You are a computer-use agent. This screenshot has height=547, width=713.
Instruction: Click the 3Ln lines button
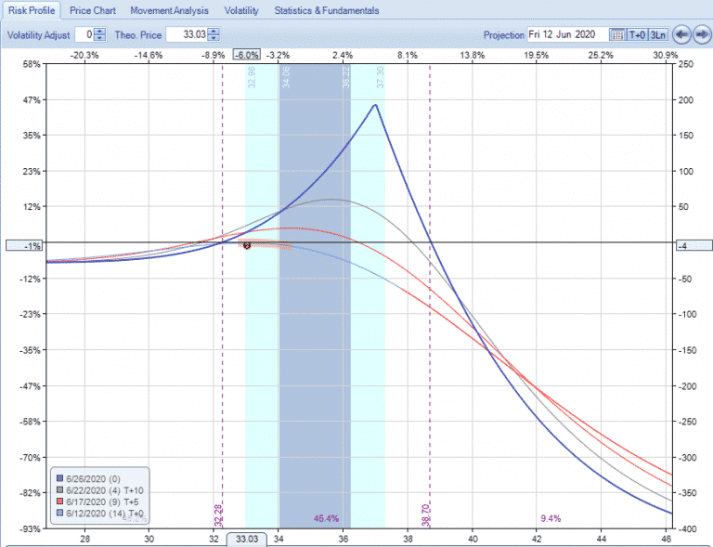point(657,35)
